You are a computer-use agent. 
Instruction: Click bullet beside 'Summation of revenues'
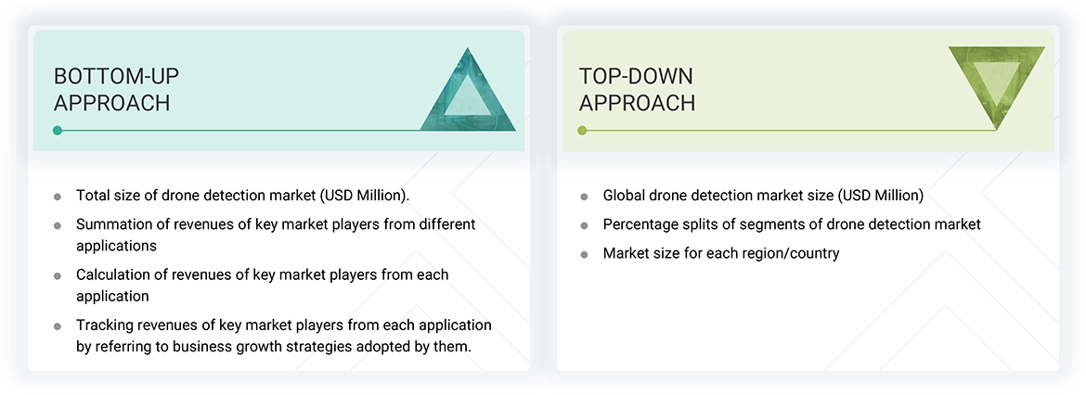pyautogui.click(x=58, y=225)
